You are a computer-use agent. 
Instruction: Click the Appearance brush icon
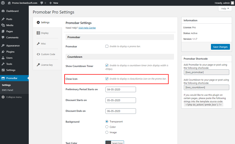[3, 46]
